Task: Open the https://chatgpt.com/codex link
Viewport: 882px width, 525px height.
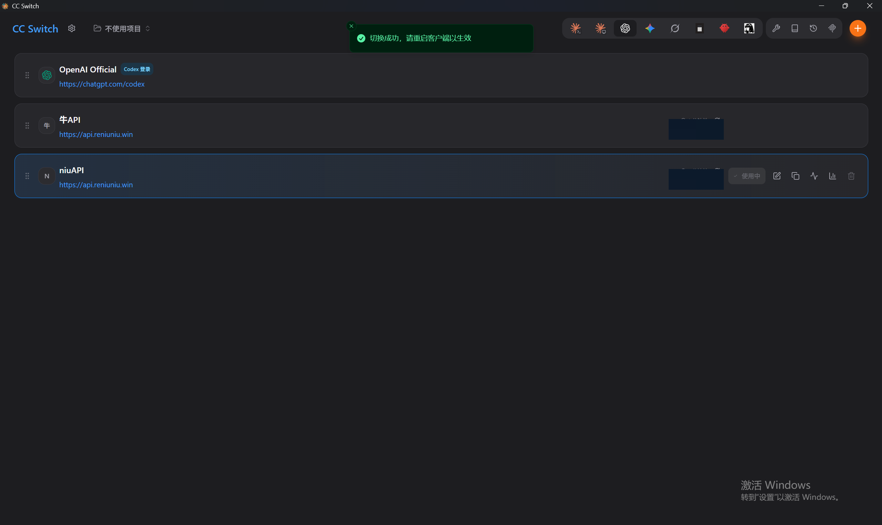Action: pos(102,84)
